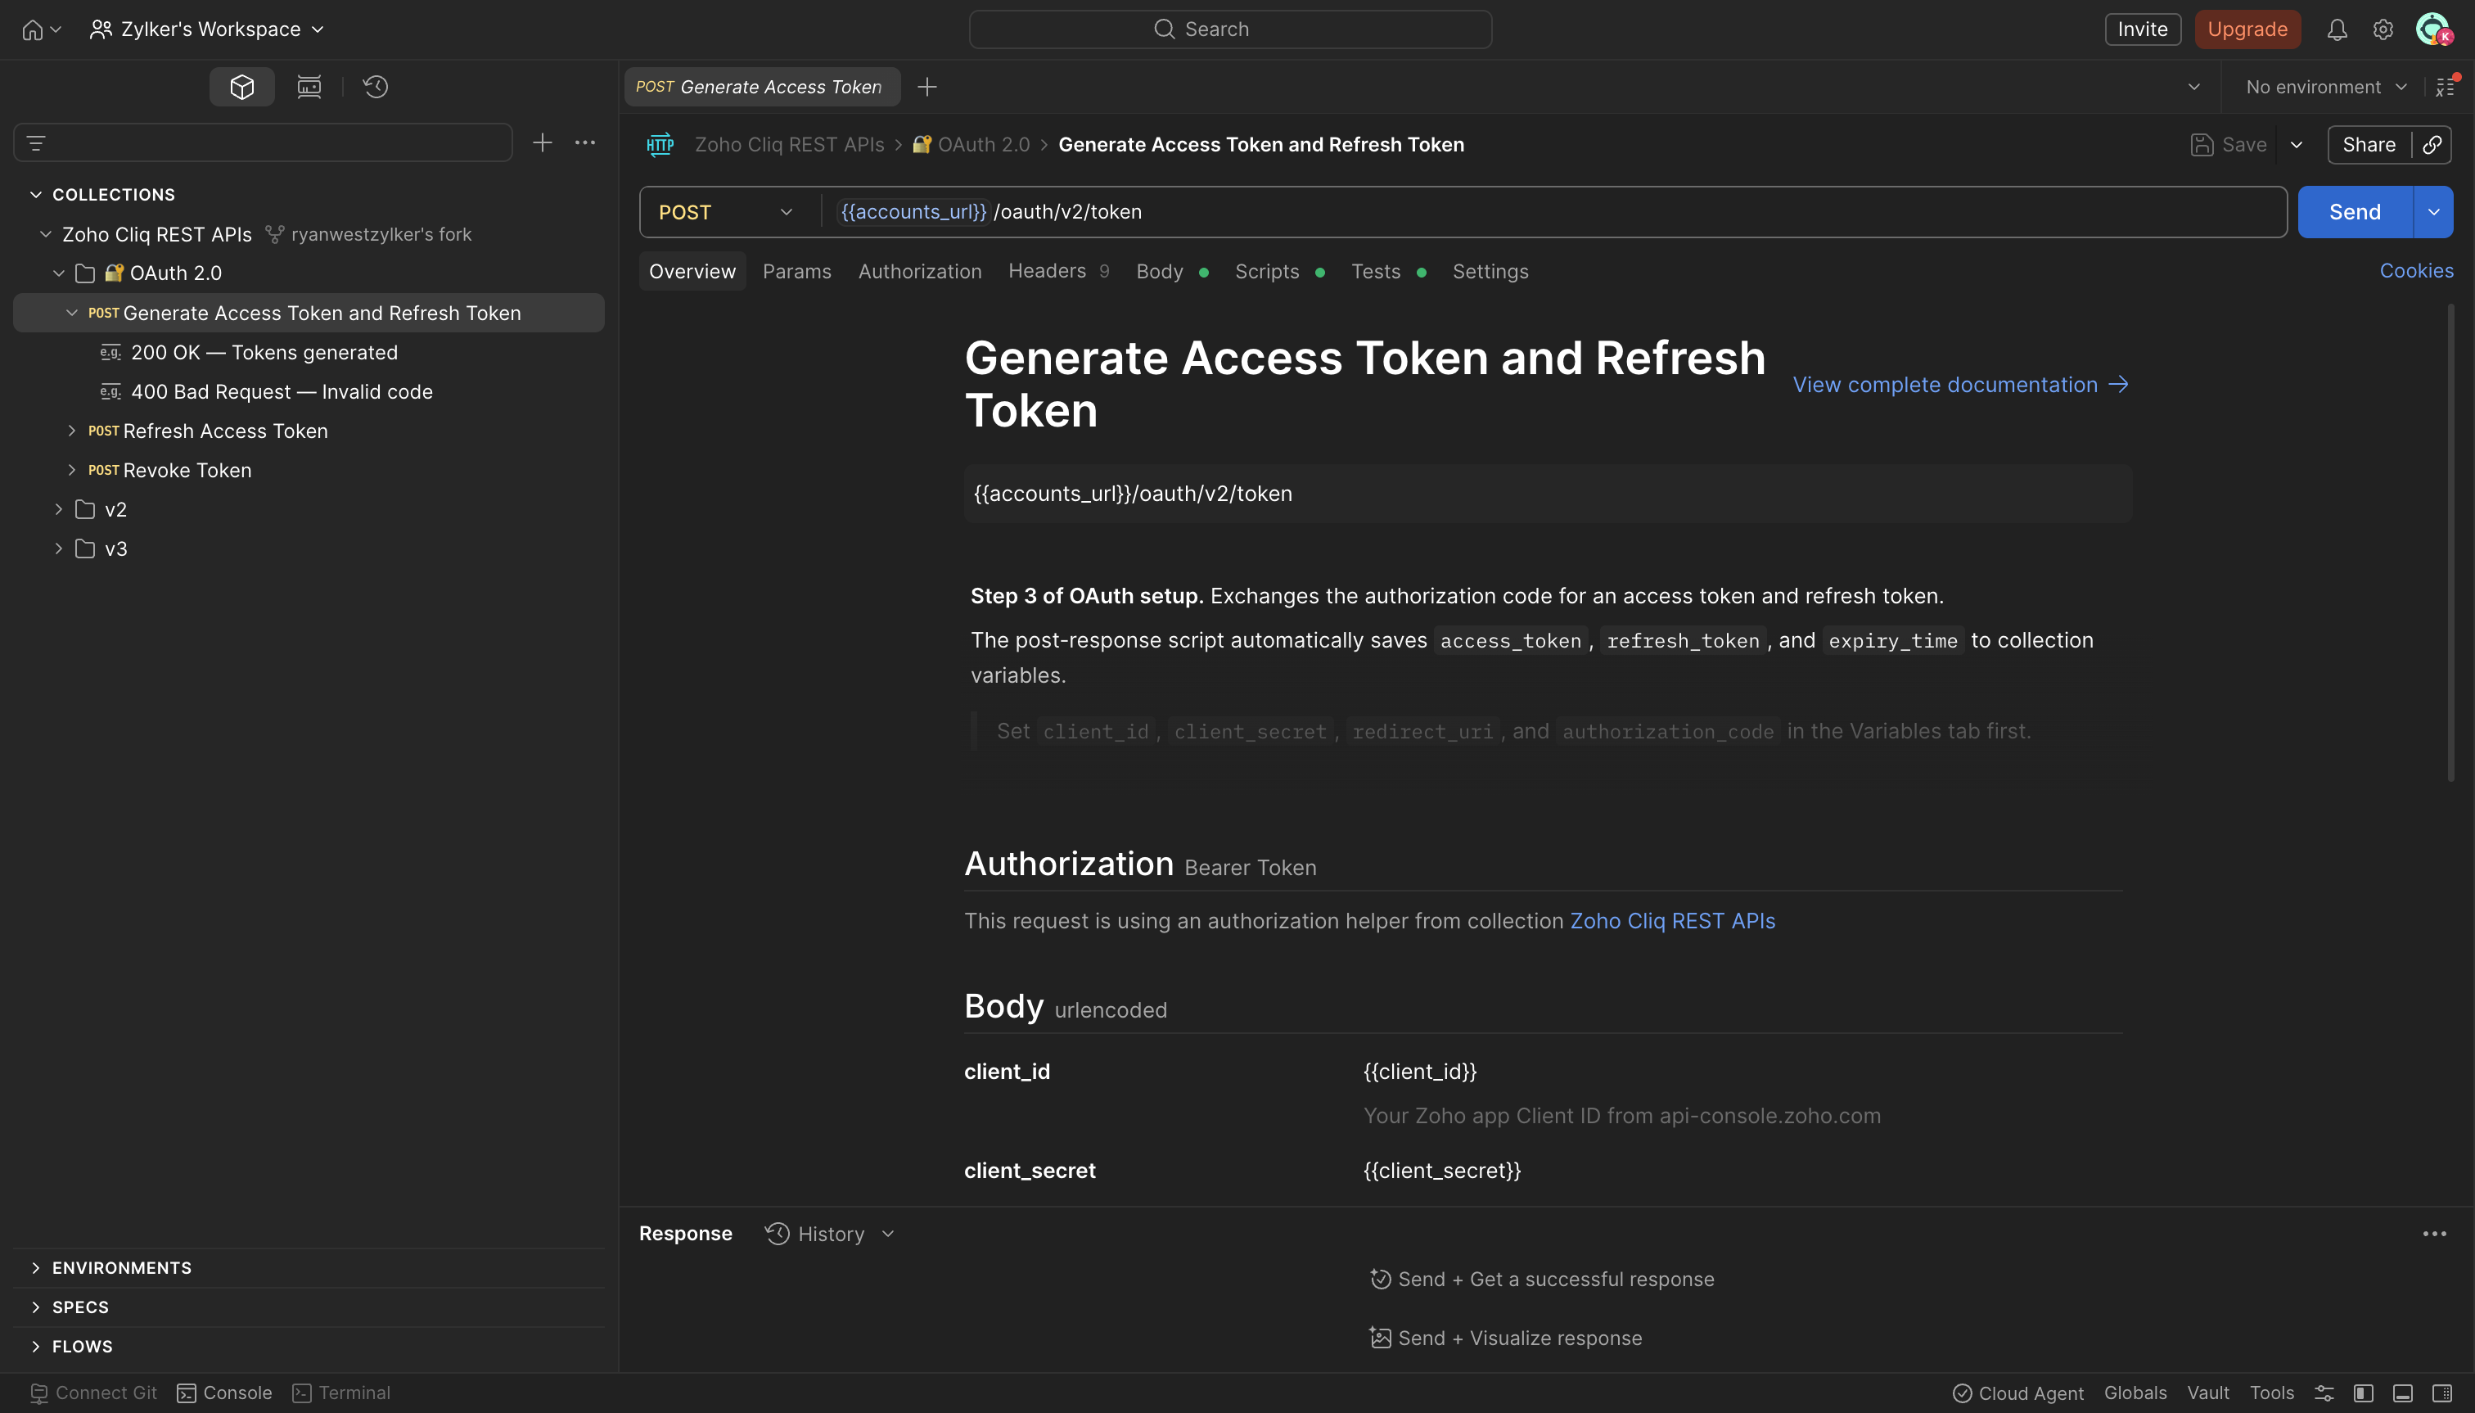2475x1413 pixels.
Task: Open the OAuth 2.0 folder icon
Action: pos(85,273)
